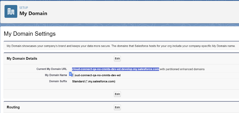
Task: Click the 'My Domain Settings' heading
Action: tap(30, 34)
